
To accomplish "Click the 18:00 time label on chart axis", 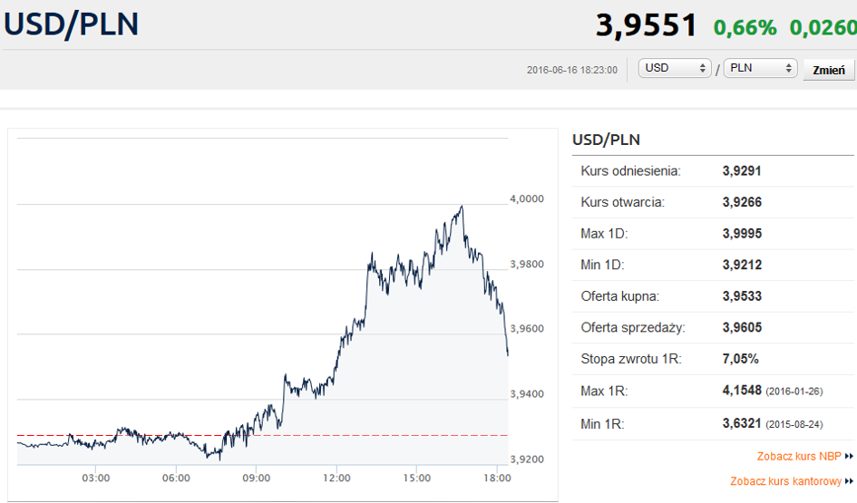I will click(x=496, y=478).
